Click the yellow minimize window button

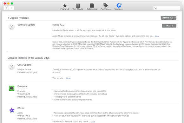click(x=8, y=3)
